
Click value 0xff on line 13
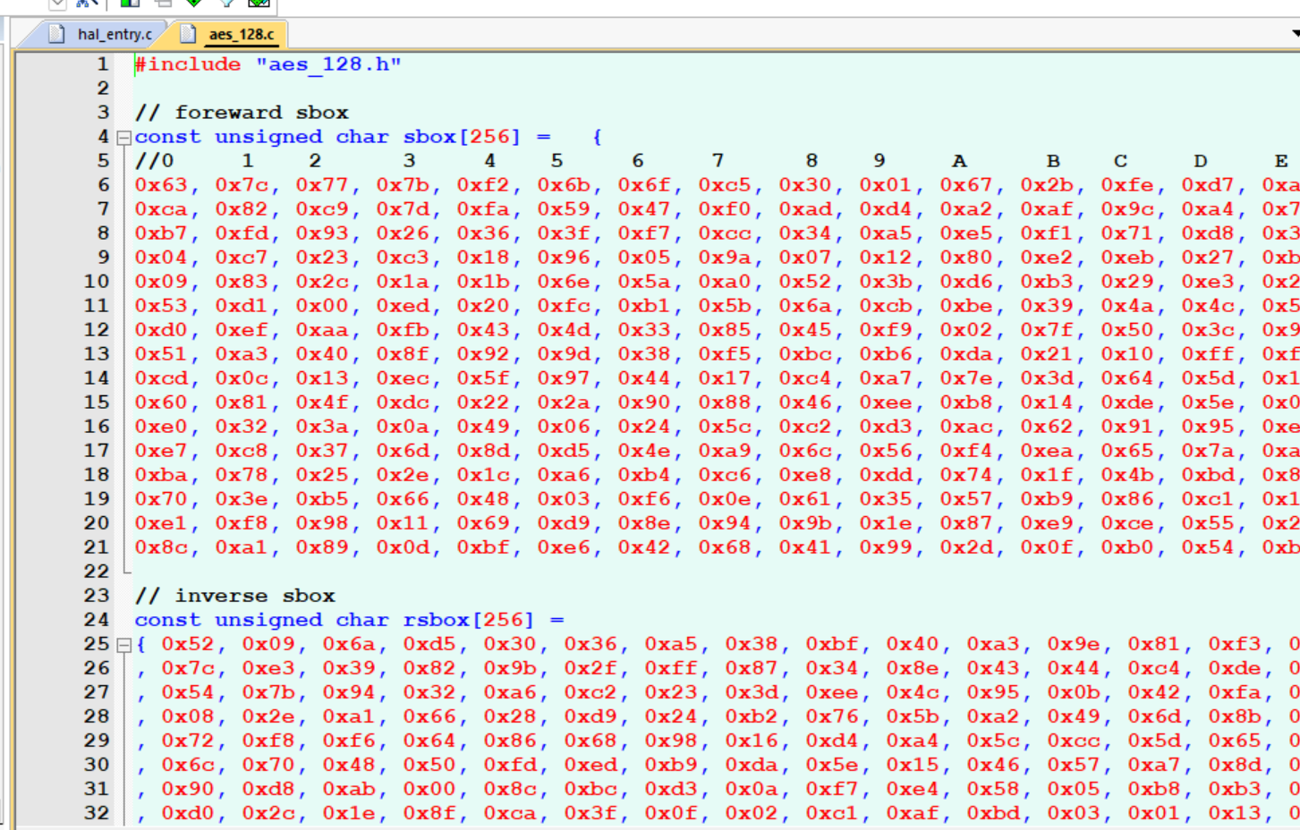coord(1208,354)
